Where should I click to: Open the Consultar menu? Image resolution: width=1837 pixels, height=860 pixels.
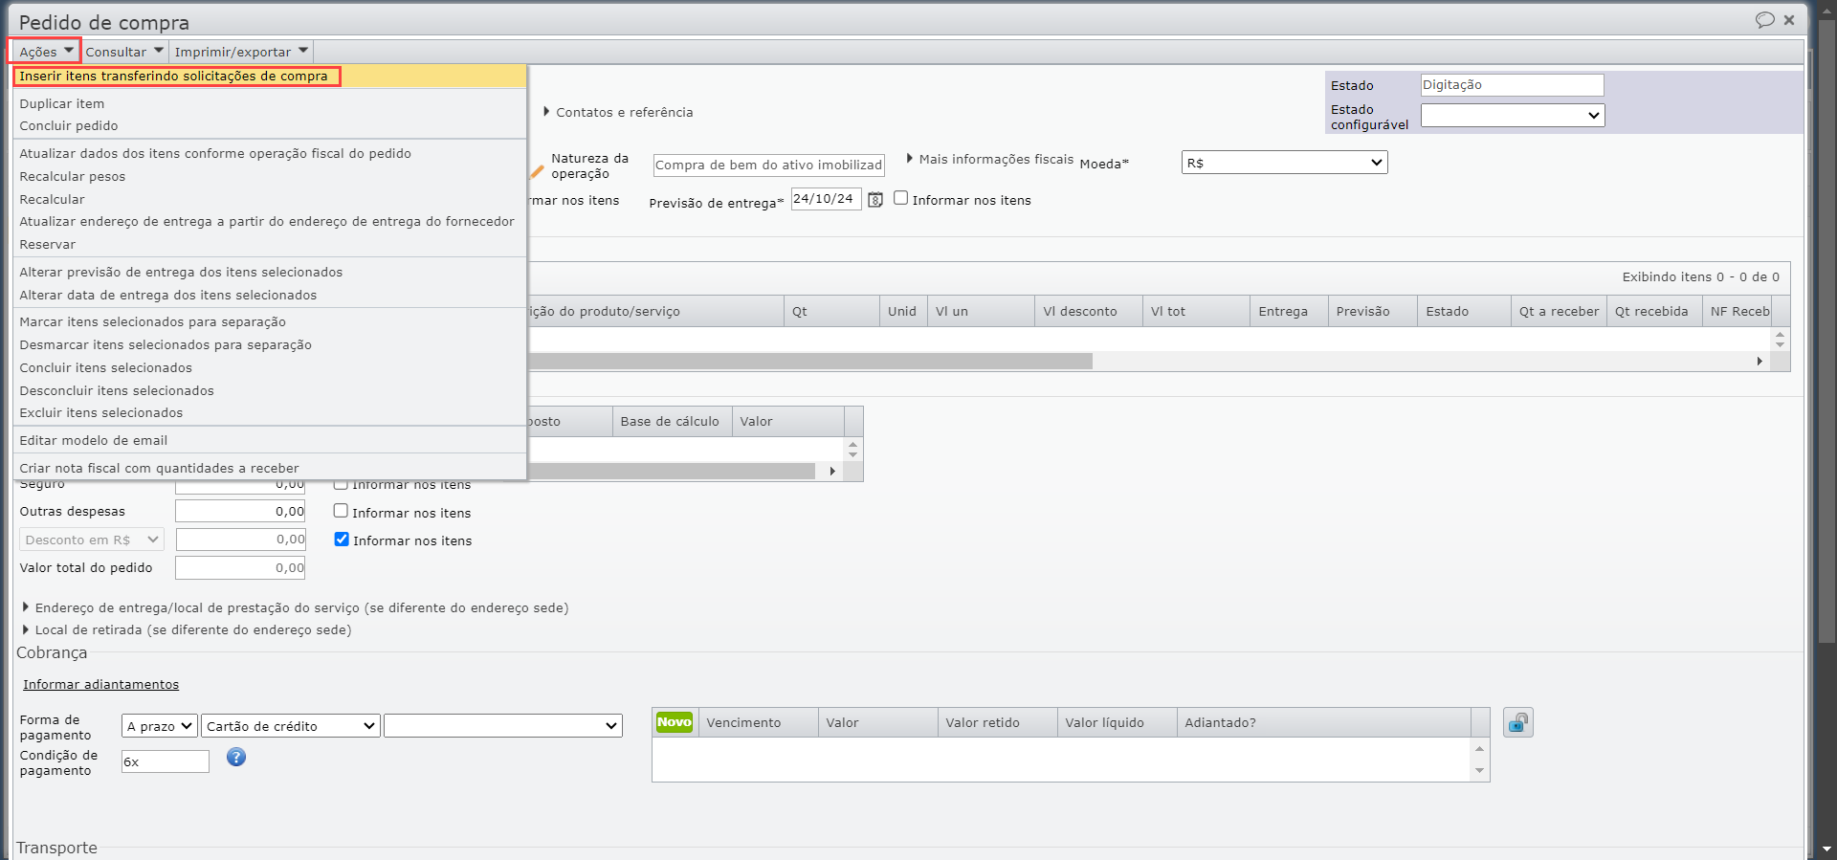coord(124,52)
